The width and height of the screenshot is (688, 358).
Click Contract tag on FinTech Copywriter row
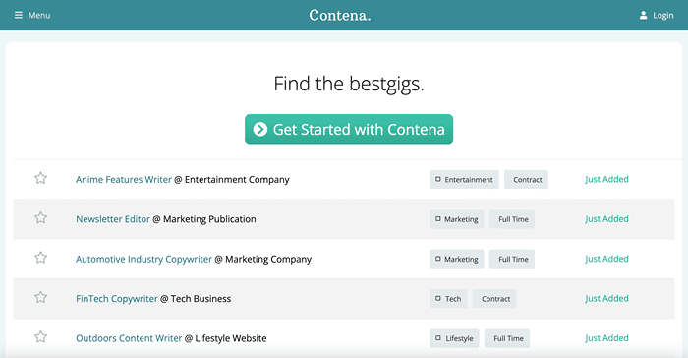[494, 299]
